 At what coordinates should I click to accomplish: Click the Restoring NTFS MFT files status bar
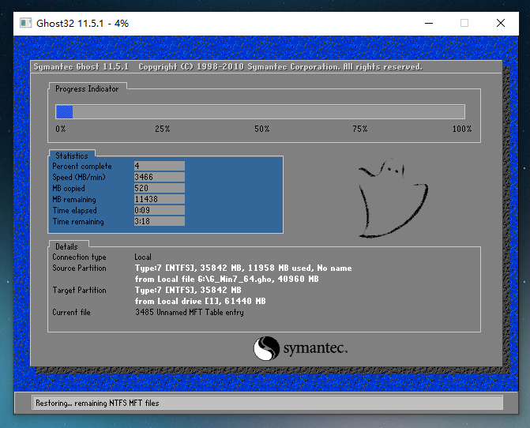tap(267, 403)
